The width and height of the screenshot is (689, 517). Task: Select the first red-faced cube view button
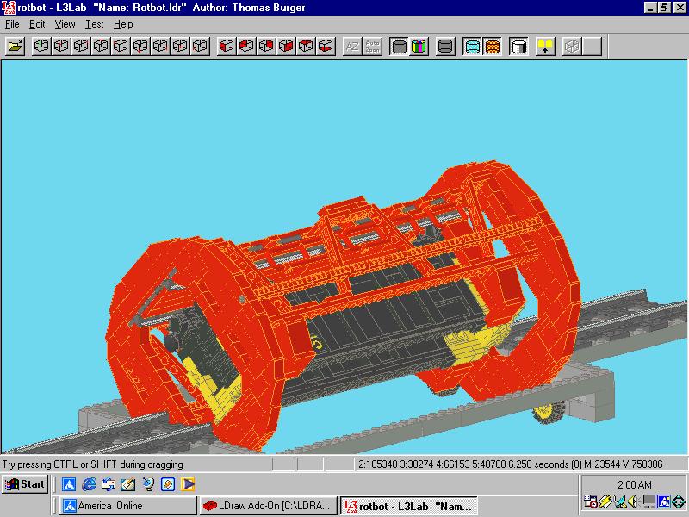[x=227, y=47]
